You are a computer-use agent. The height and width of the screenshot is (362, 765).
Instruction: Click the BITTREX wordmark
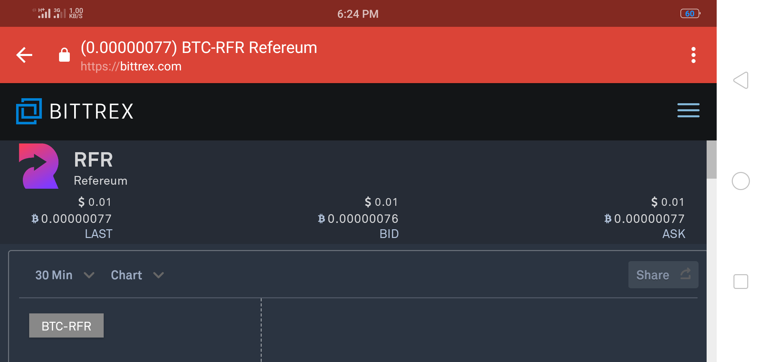92,111
